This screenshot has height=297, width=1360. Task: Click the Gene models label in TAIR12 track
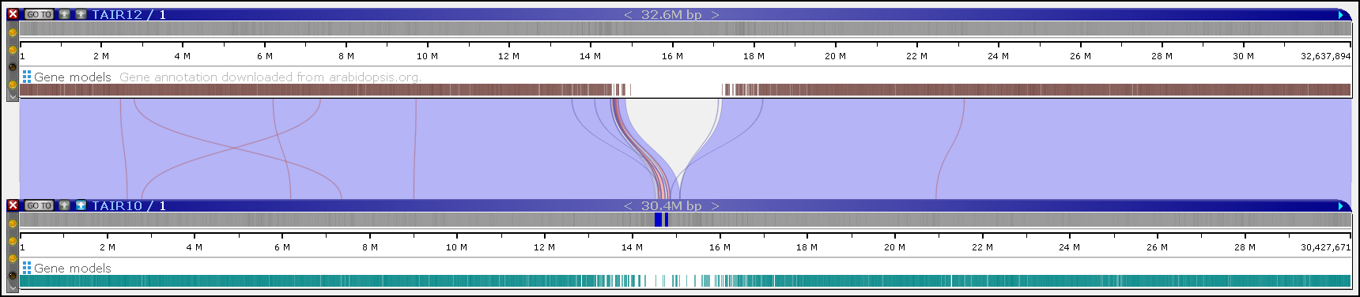(x=73, y=77)
